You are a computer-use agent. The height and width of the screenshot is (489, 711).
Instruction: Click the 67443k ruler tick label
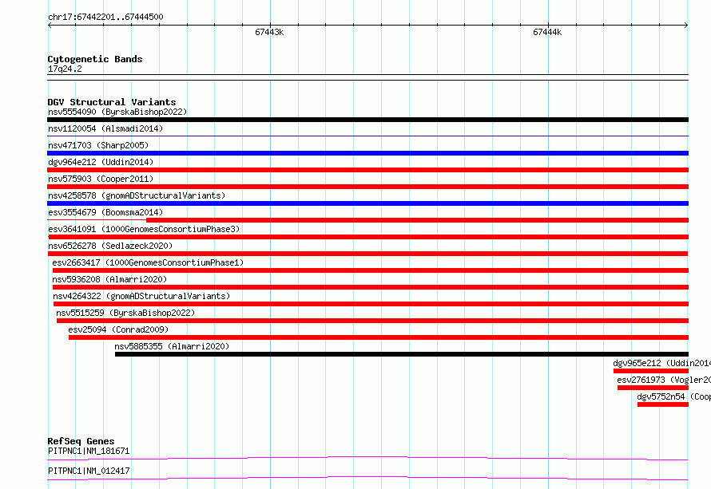269,32
